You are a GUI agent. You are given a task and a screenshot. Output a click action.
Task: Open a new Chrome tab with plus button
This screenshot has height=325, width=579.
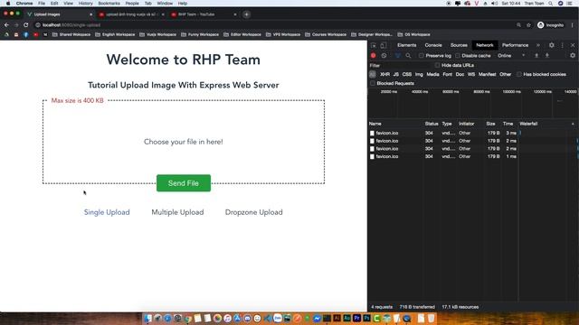coord(247,14)
